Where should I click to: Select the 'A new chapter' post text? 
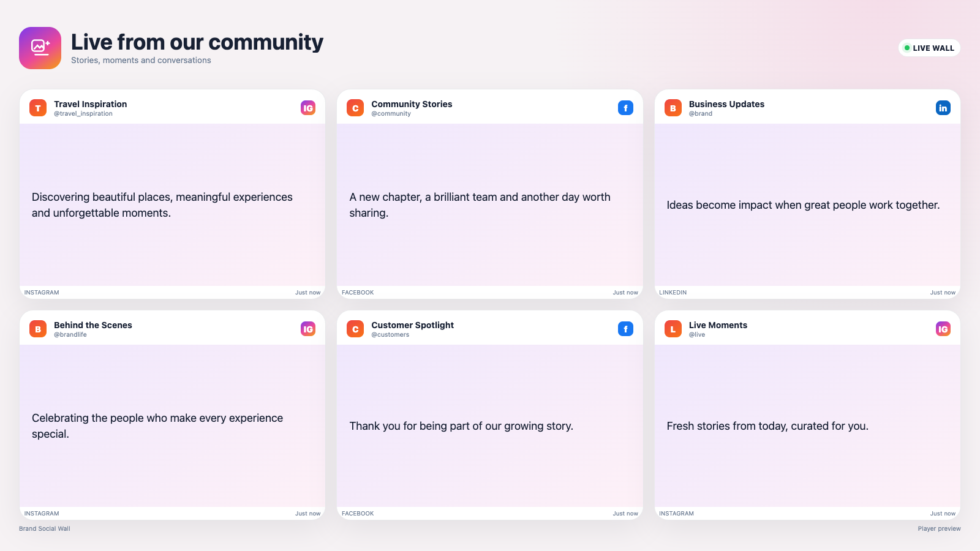(x=480, y=205)
